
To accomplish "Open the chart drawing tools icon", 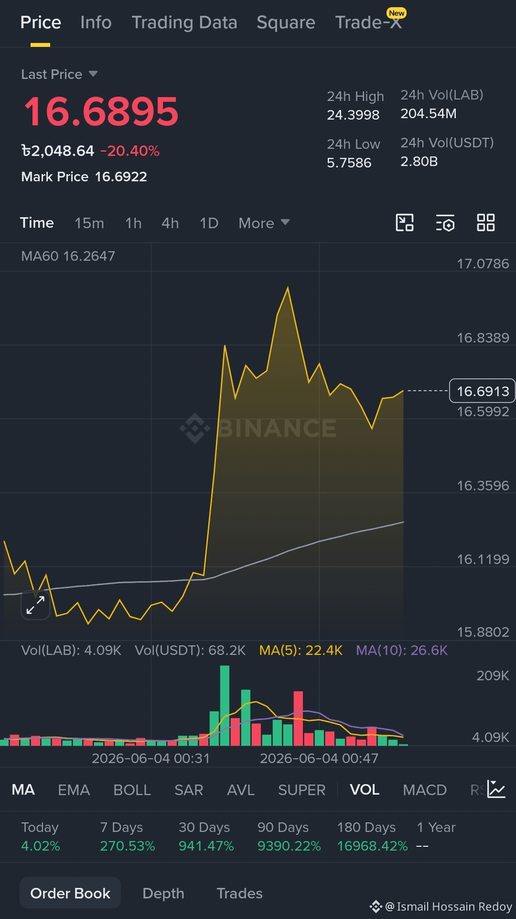I will tap(405, 223).
